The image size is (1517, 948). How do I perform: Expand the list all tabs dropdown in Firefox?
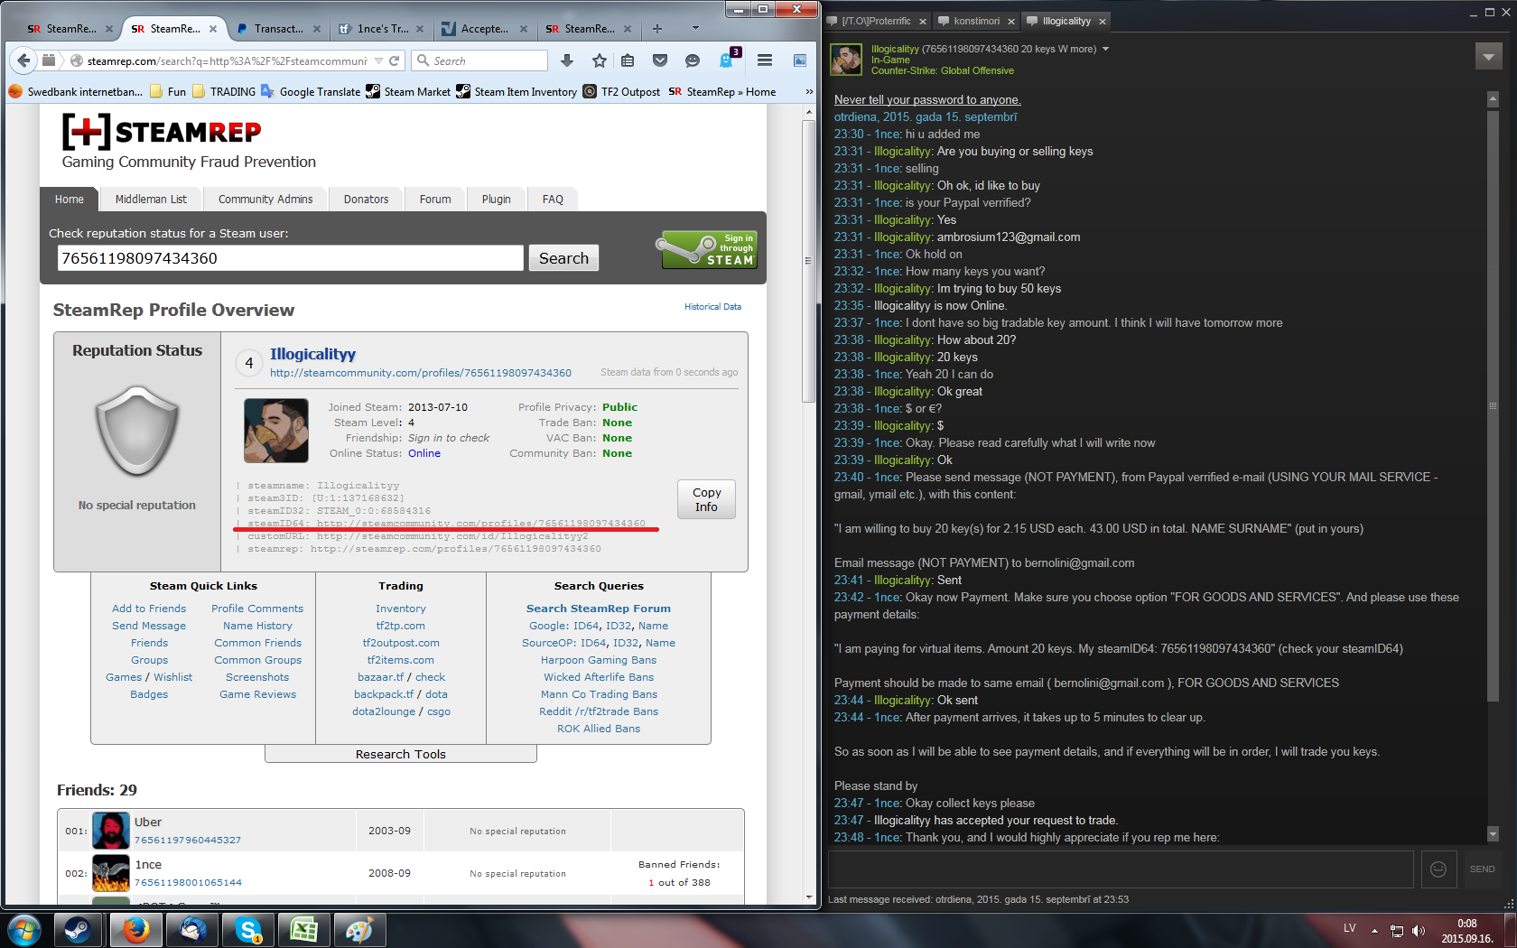(x=695, y=28)
